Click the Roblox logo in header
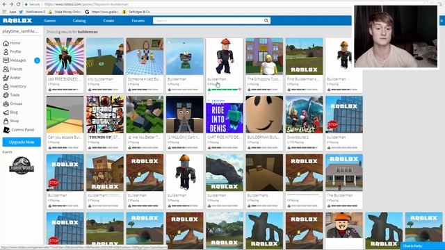The height and width of the screenshot is (250, 445). pos(17,20)
